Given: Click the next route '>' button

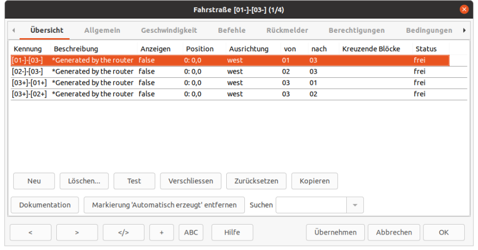Looking at the screenshot, I should tap(77, 233).
